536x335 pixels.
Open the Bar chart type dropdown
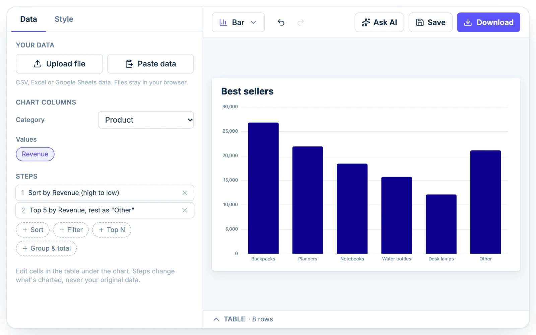click(238, 22)
